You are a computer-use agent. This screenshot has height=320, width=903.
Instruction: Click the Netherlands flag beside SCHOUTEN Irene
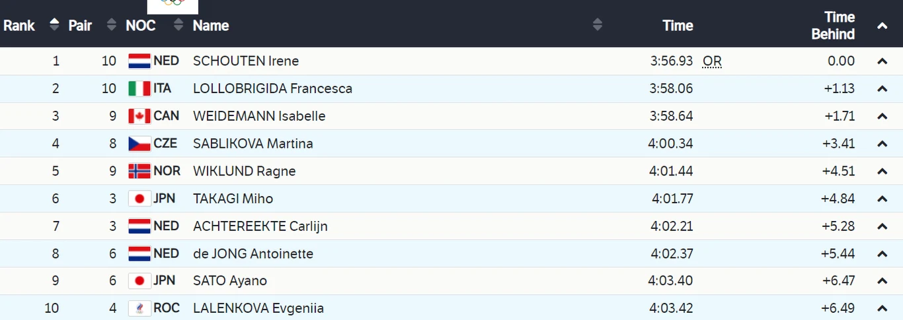[x=139, y=61]
